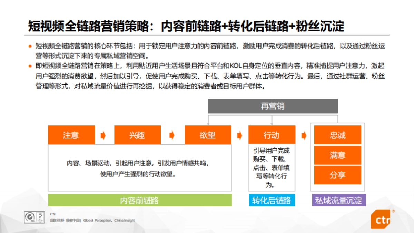Select the 注意 stage box
Image resolution: width=414 pixels, height=233 pixels.
point(71,135)
